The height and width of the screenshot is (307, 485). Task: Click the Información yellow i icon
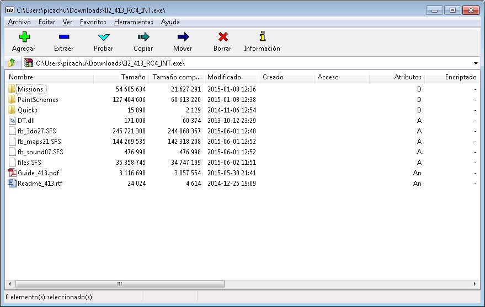262,36
